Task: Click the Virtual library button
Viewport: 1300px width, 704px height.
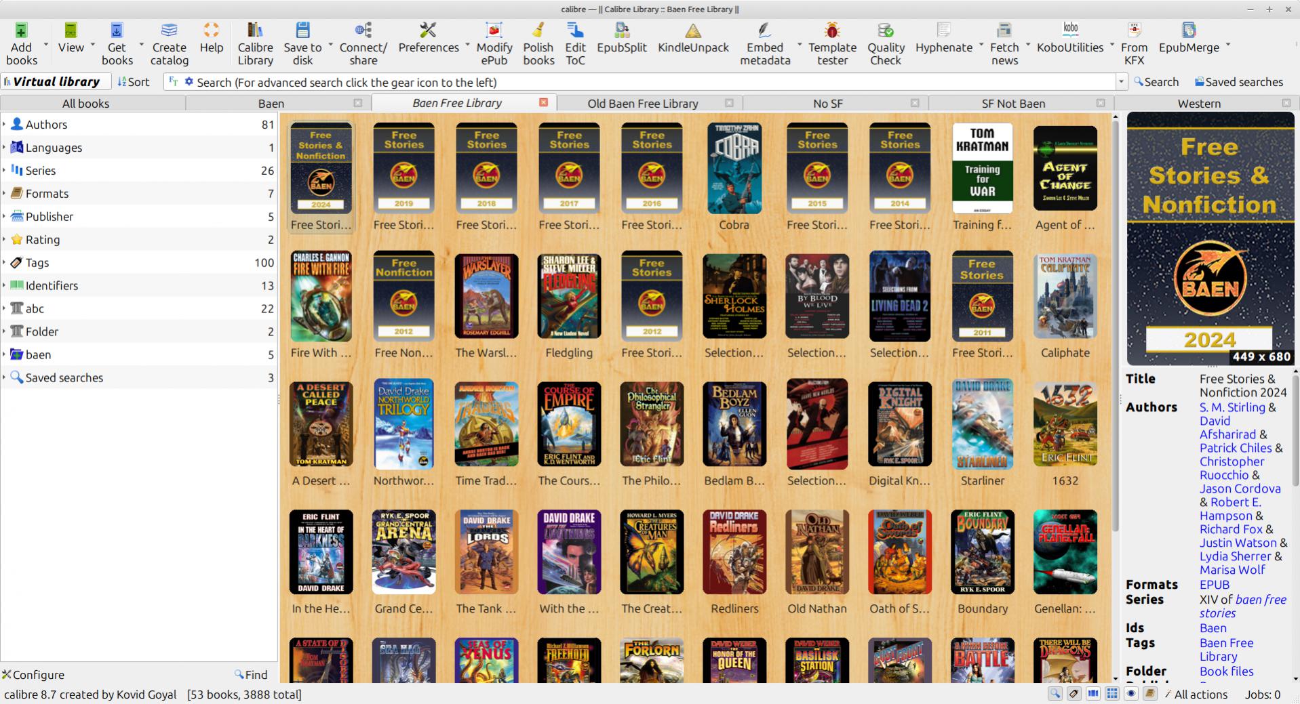Action: coord(56,82)
